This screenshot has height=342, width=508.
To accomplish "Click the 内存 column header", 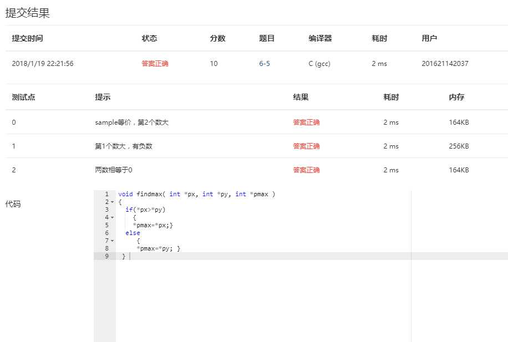I will pos(456,97).
